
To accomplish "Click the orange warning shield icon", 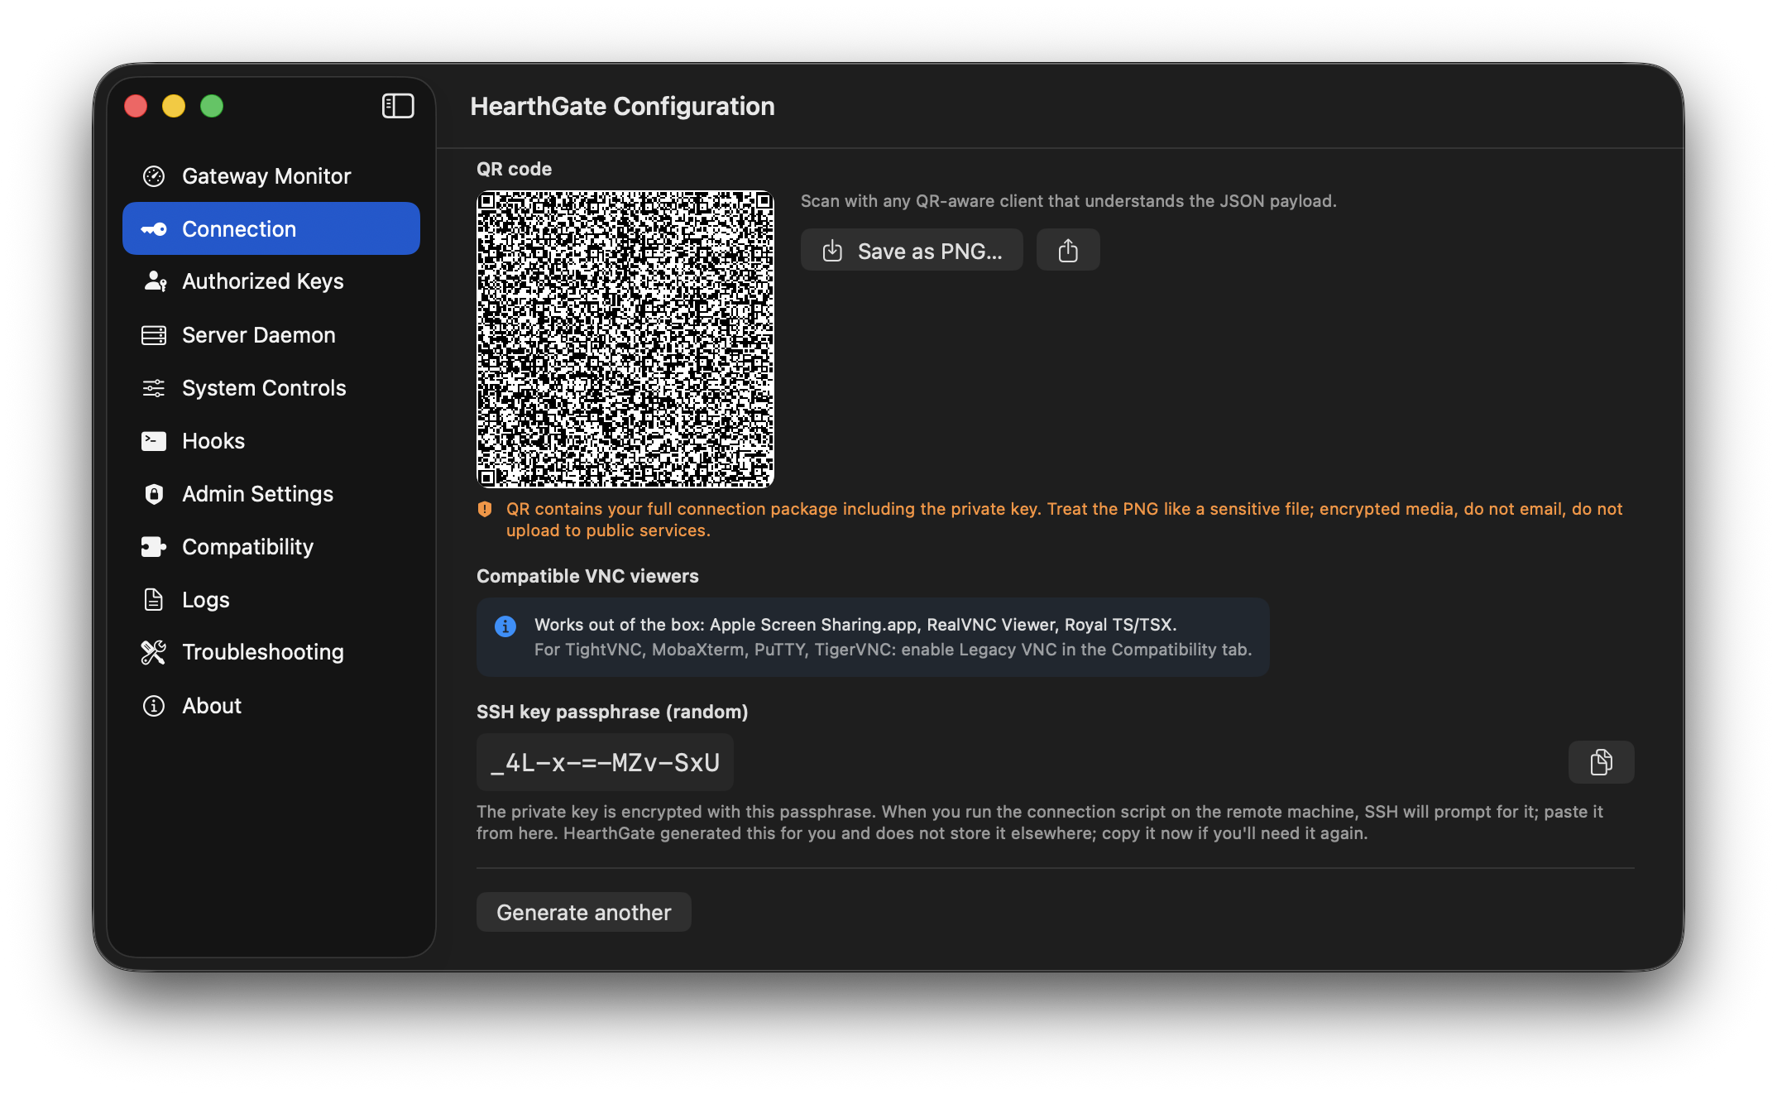I will coord(485,509).
